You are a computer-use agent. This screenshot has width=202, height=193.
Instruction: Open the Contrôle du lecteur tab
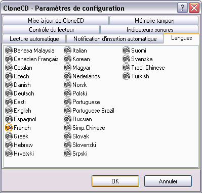click(x=51, y=30)
